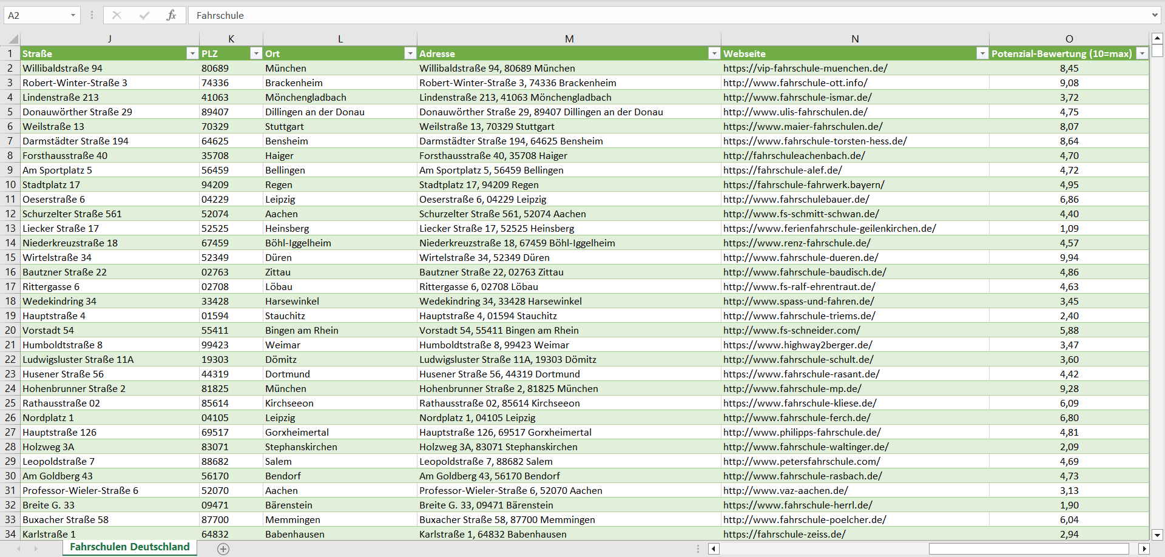1165x557 pixels.
Task: Select Ort cell Bärenstein
Action: pyautogui.click(x=340, y=505)
